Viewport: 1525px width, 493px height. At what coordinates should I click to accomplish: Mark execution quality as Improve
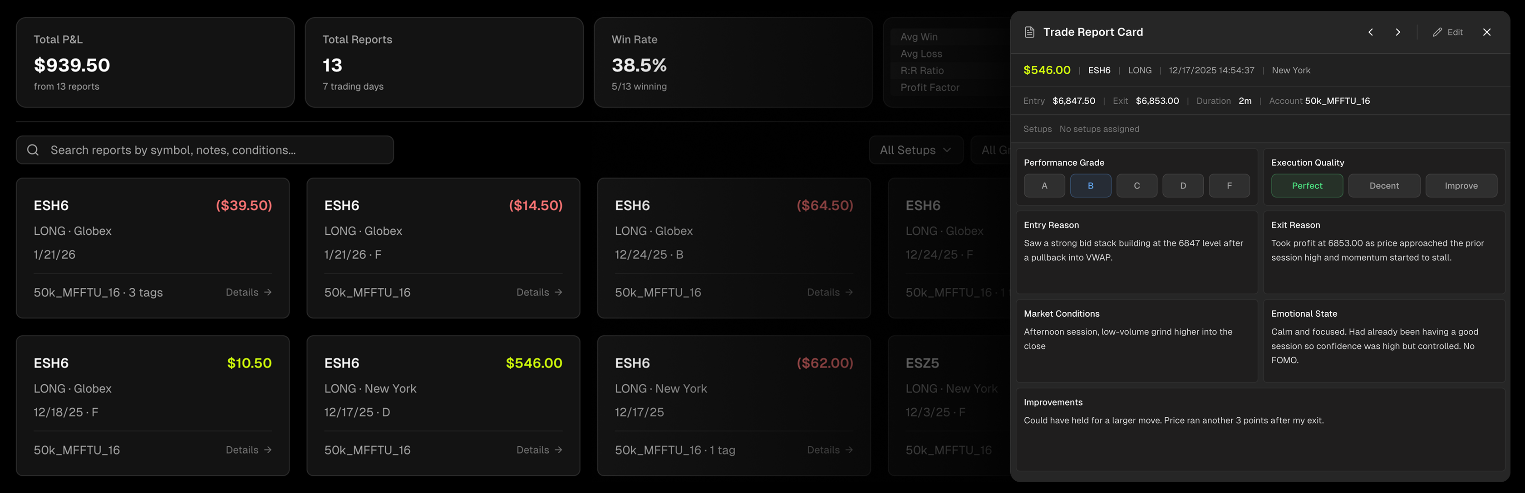click(x=1461, y=185)
